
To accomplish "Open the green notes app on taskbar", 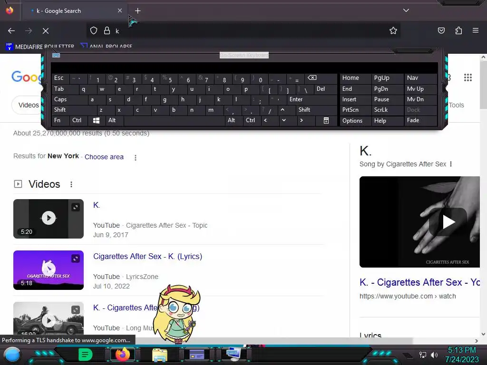I will point(86,355).
